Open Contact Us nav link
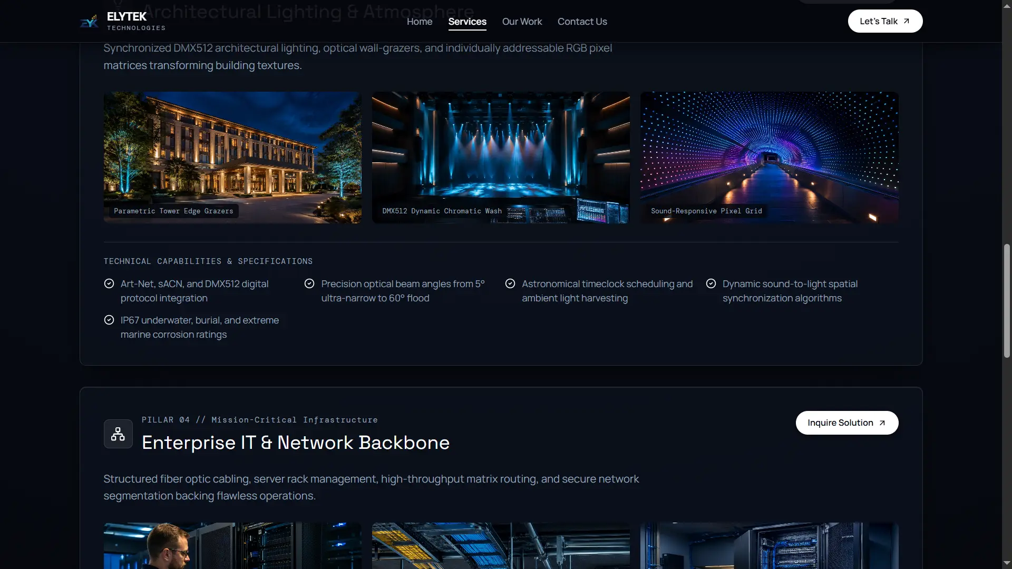This screenshot has height=569, width=1012. (582, 22)
